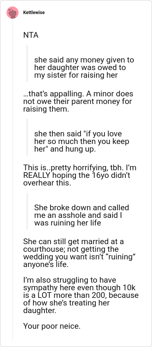Image resolution: width=152 pixels, height=347 pixels.
Task: Click paragraph starting "I'm also struggling to have"
Action: coord(81,295)
